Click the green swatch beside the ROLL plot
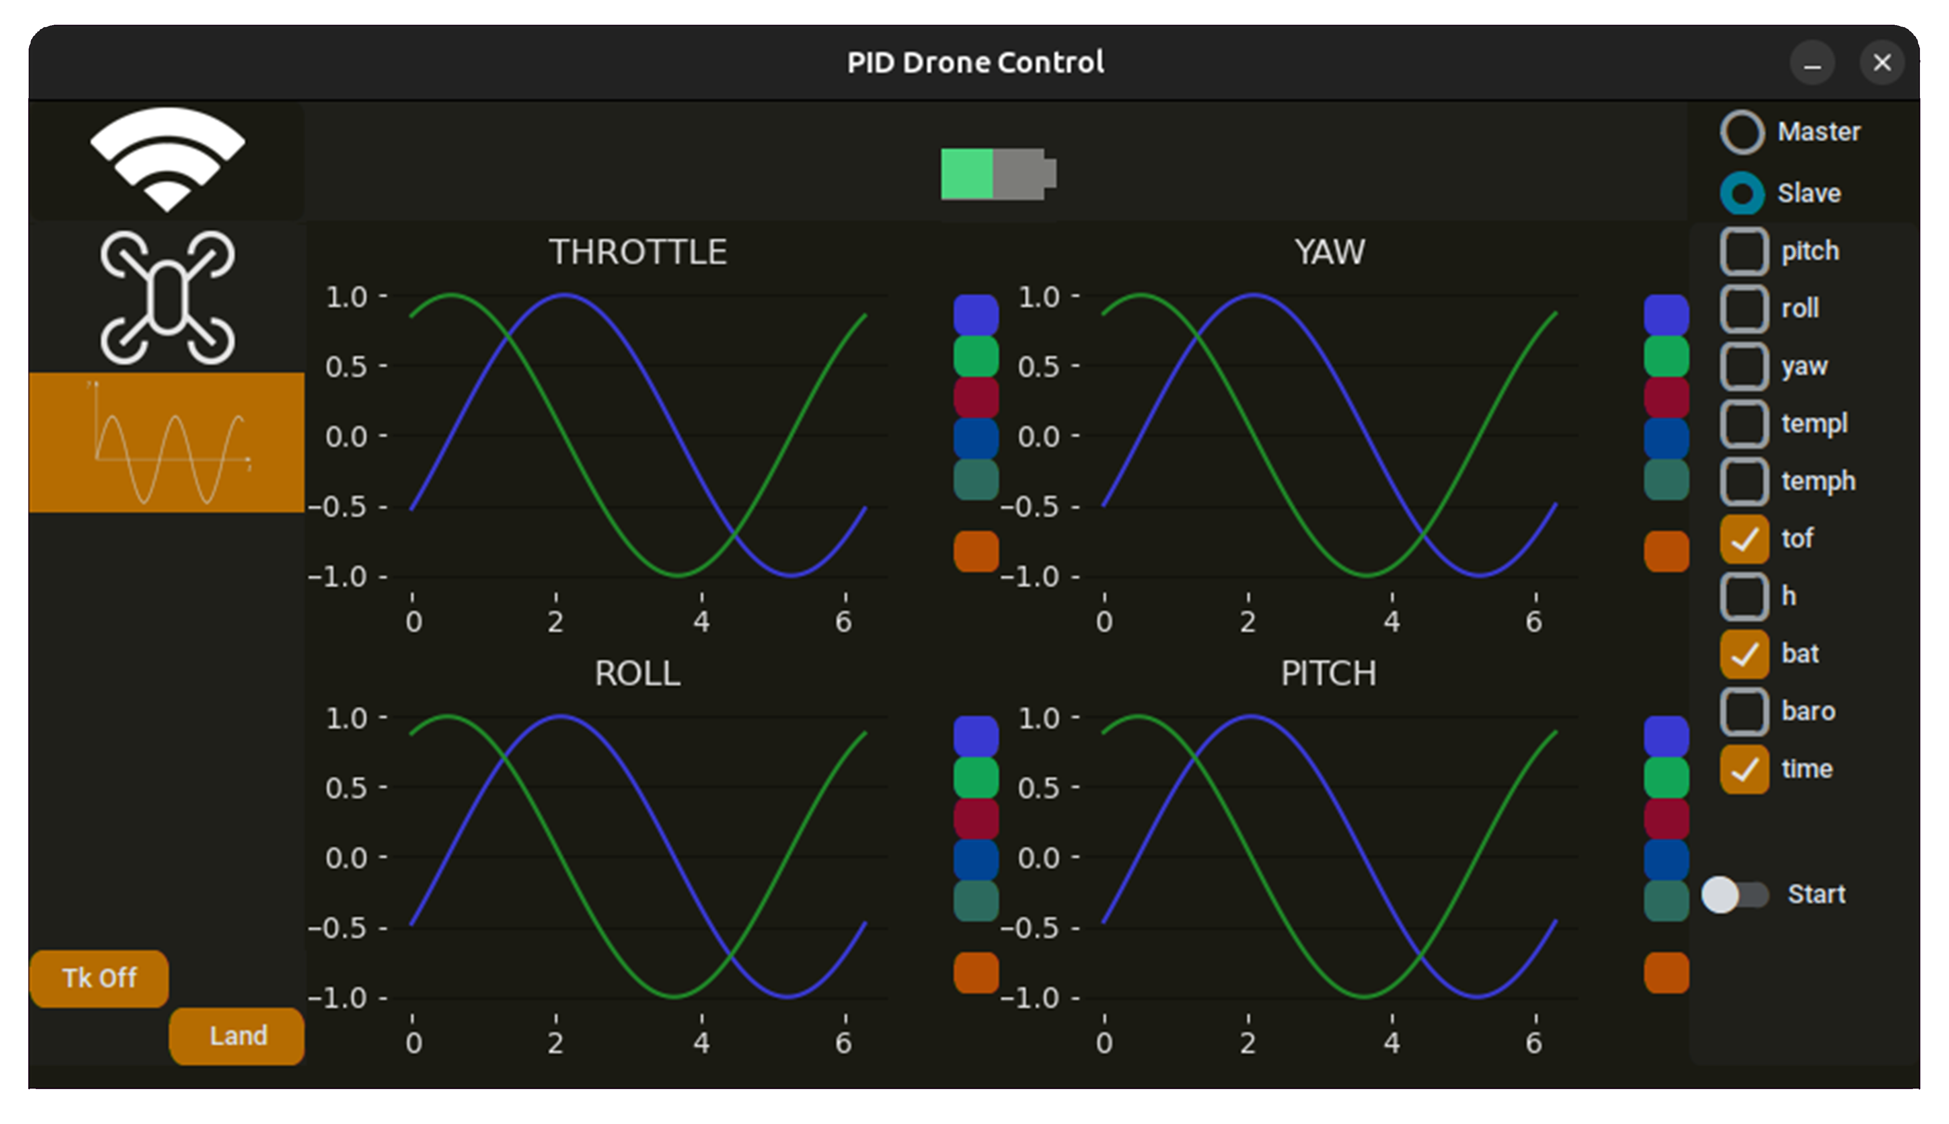Viewport: 1949px width, 1124px height. tap(975, 777)
